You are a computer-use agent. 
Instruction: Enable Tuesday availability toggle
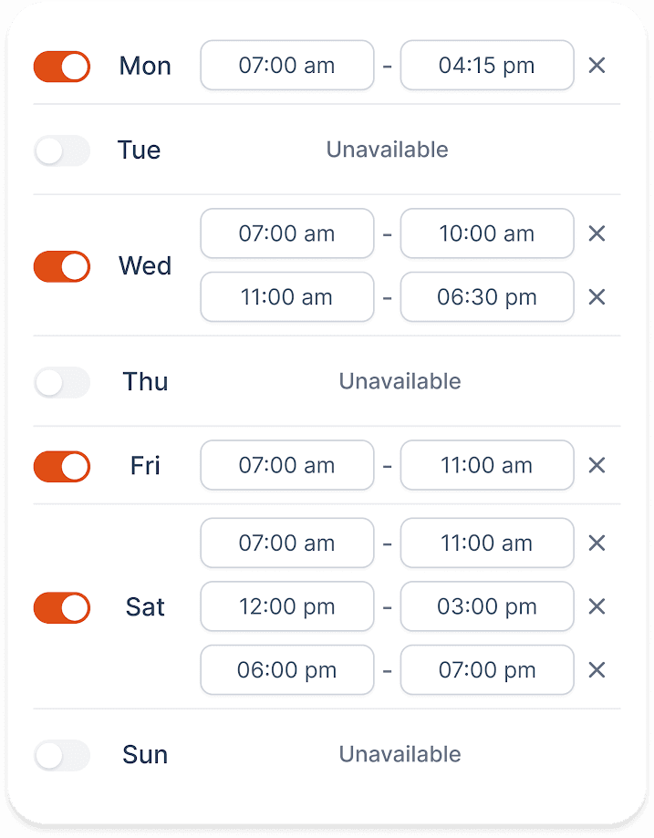point(62,150)
